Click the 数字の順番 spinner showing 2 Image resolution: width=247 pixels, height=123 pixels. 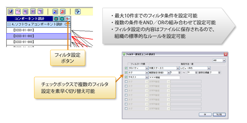pos(220,73)
